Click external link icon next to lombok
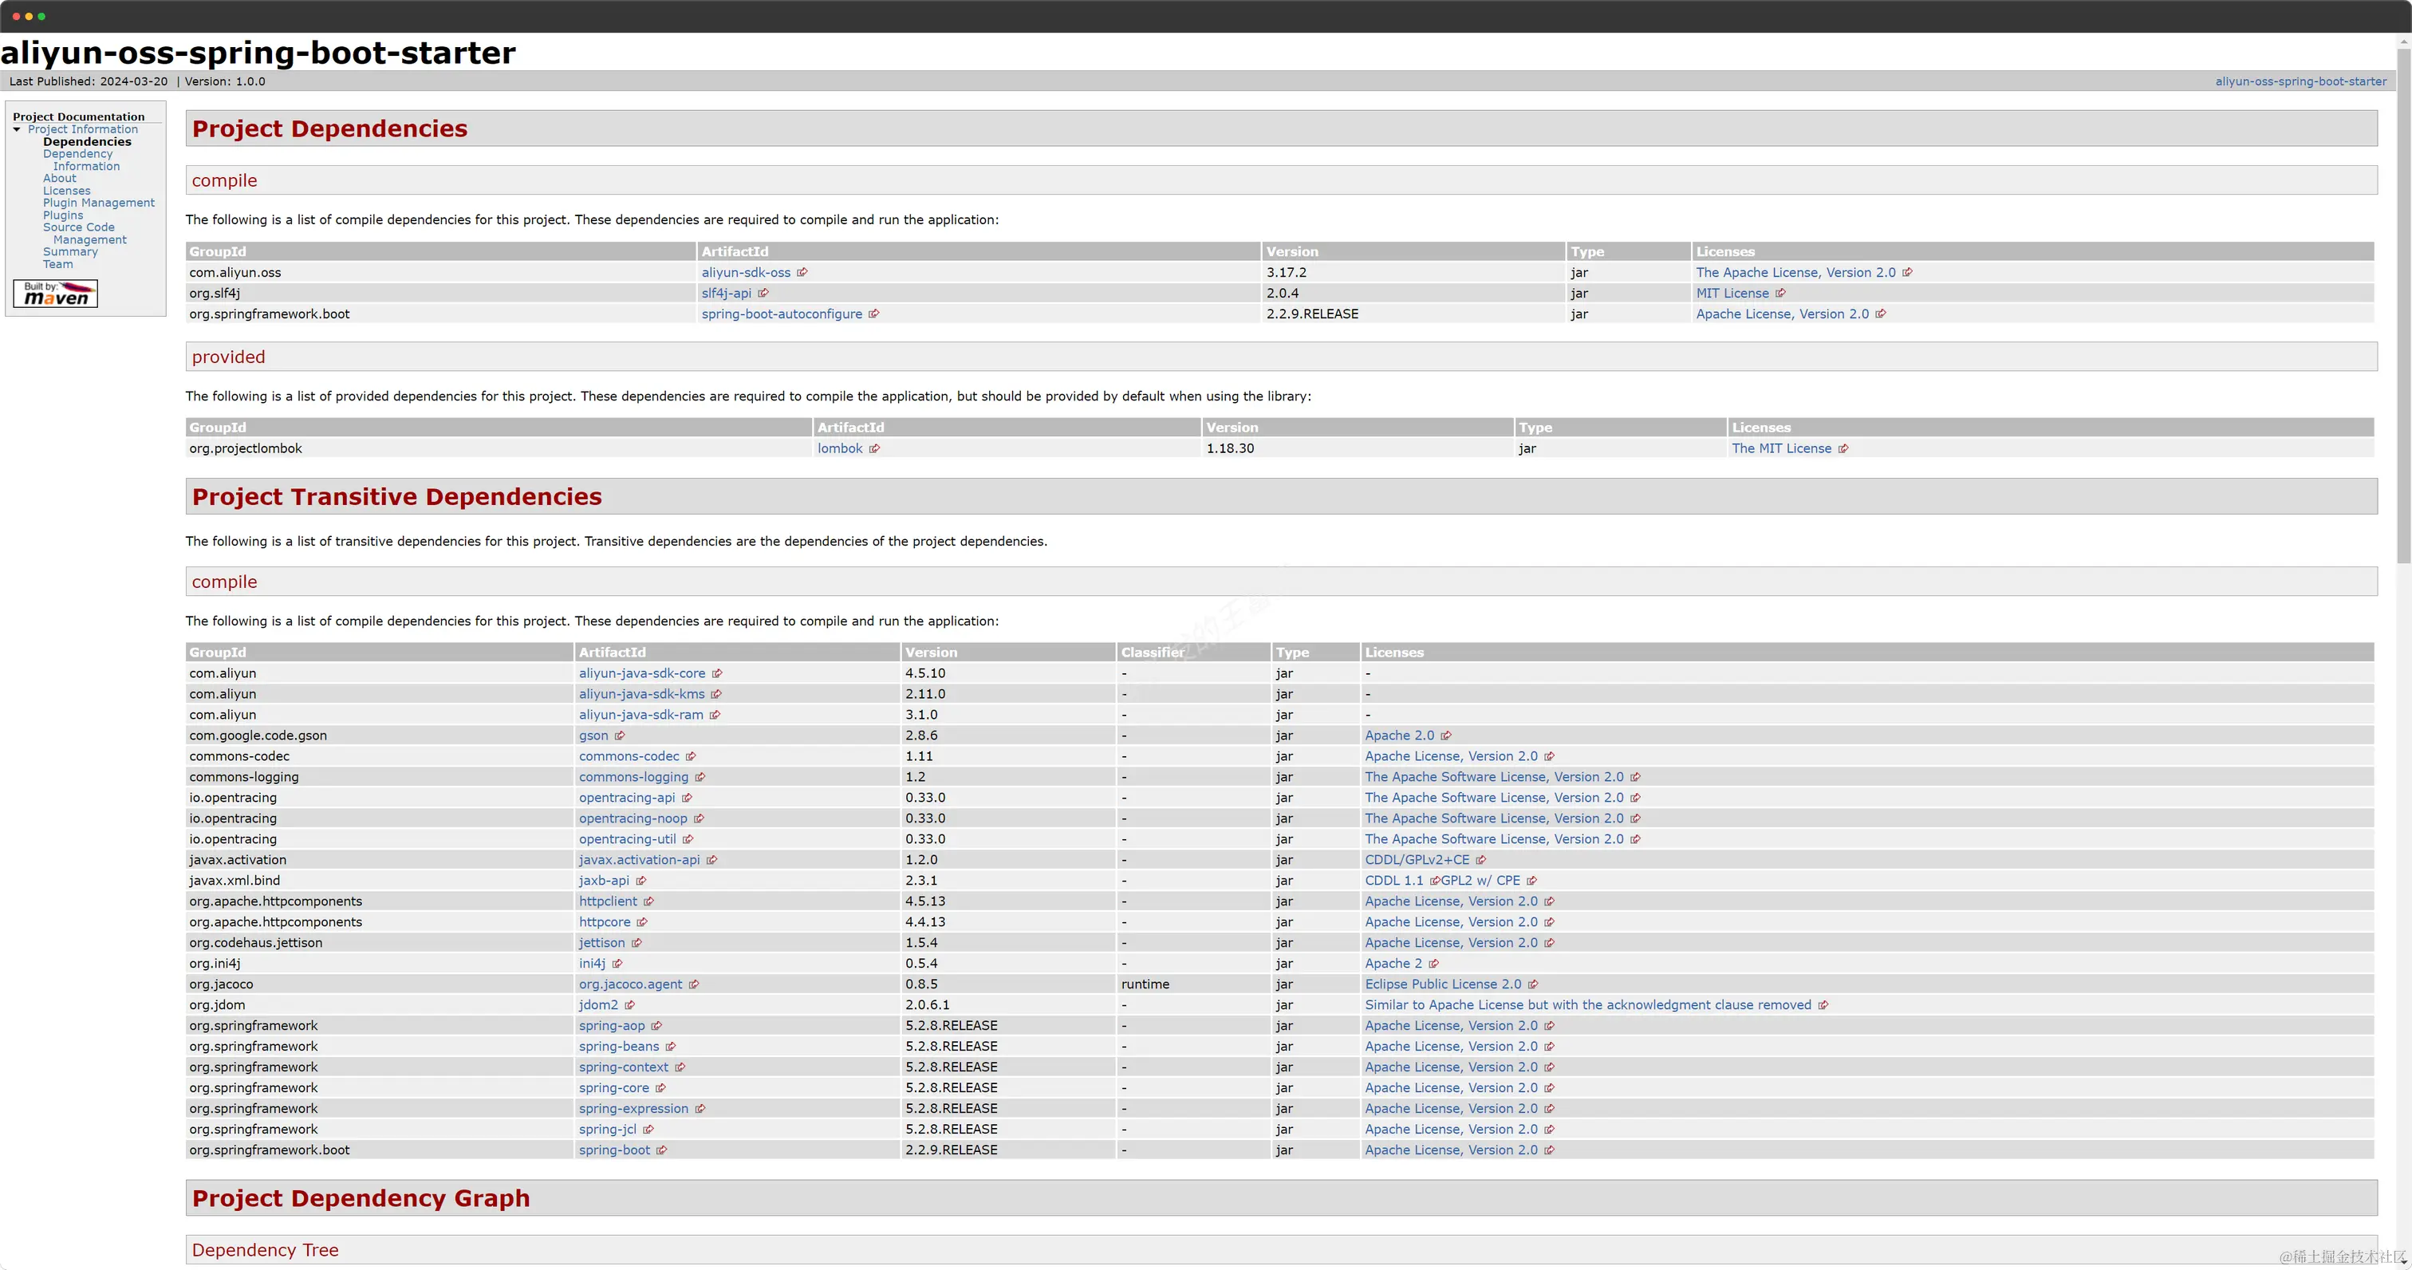 pos(874,448)
